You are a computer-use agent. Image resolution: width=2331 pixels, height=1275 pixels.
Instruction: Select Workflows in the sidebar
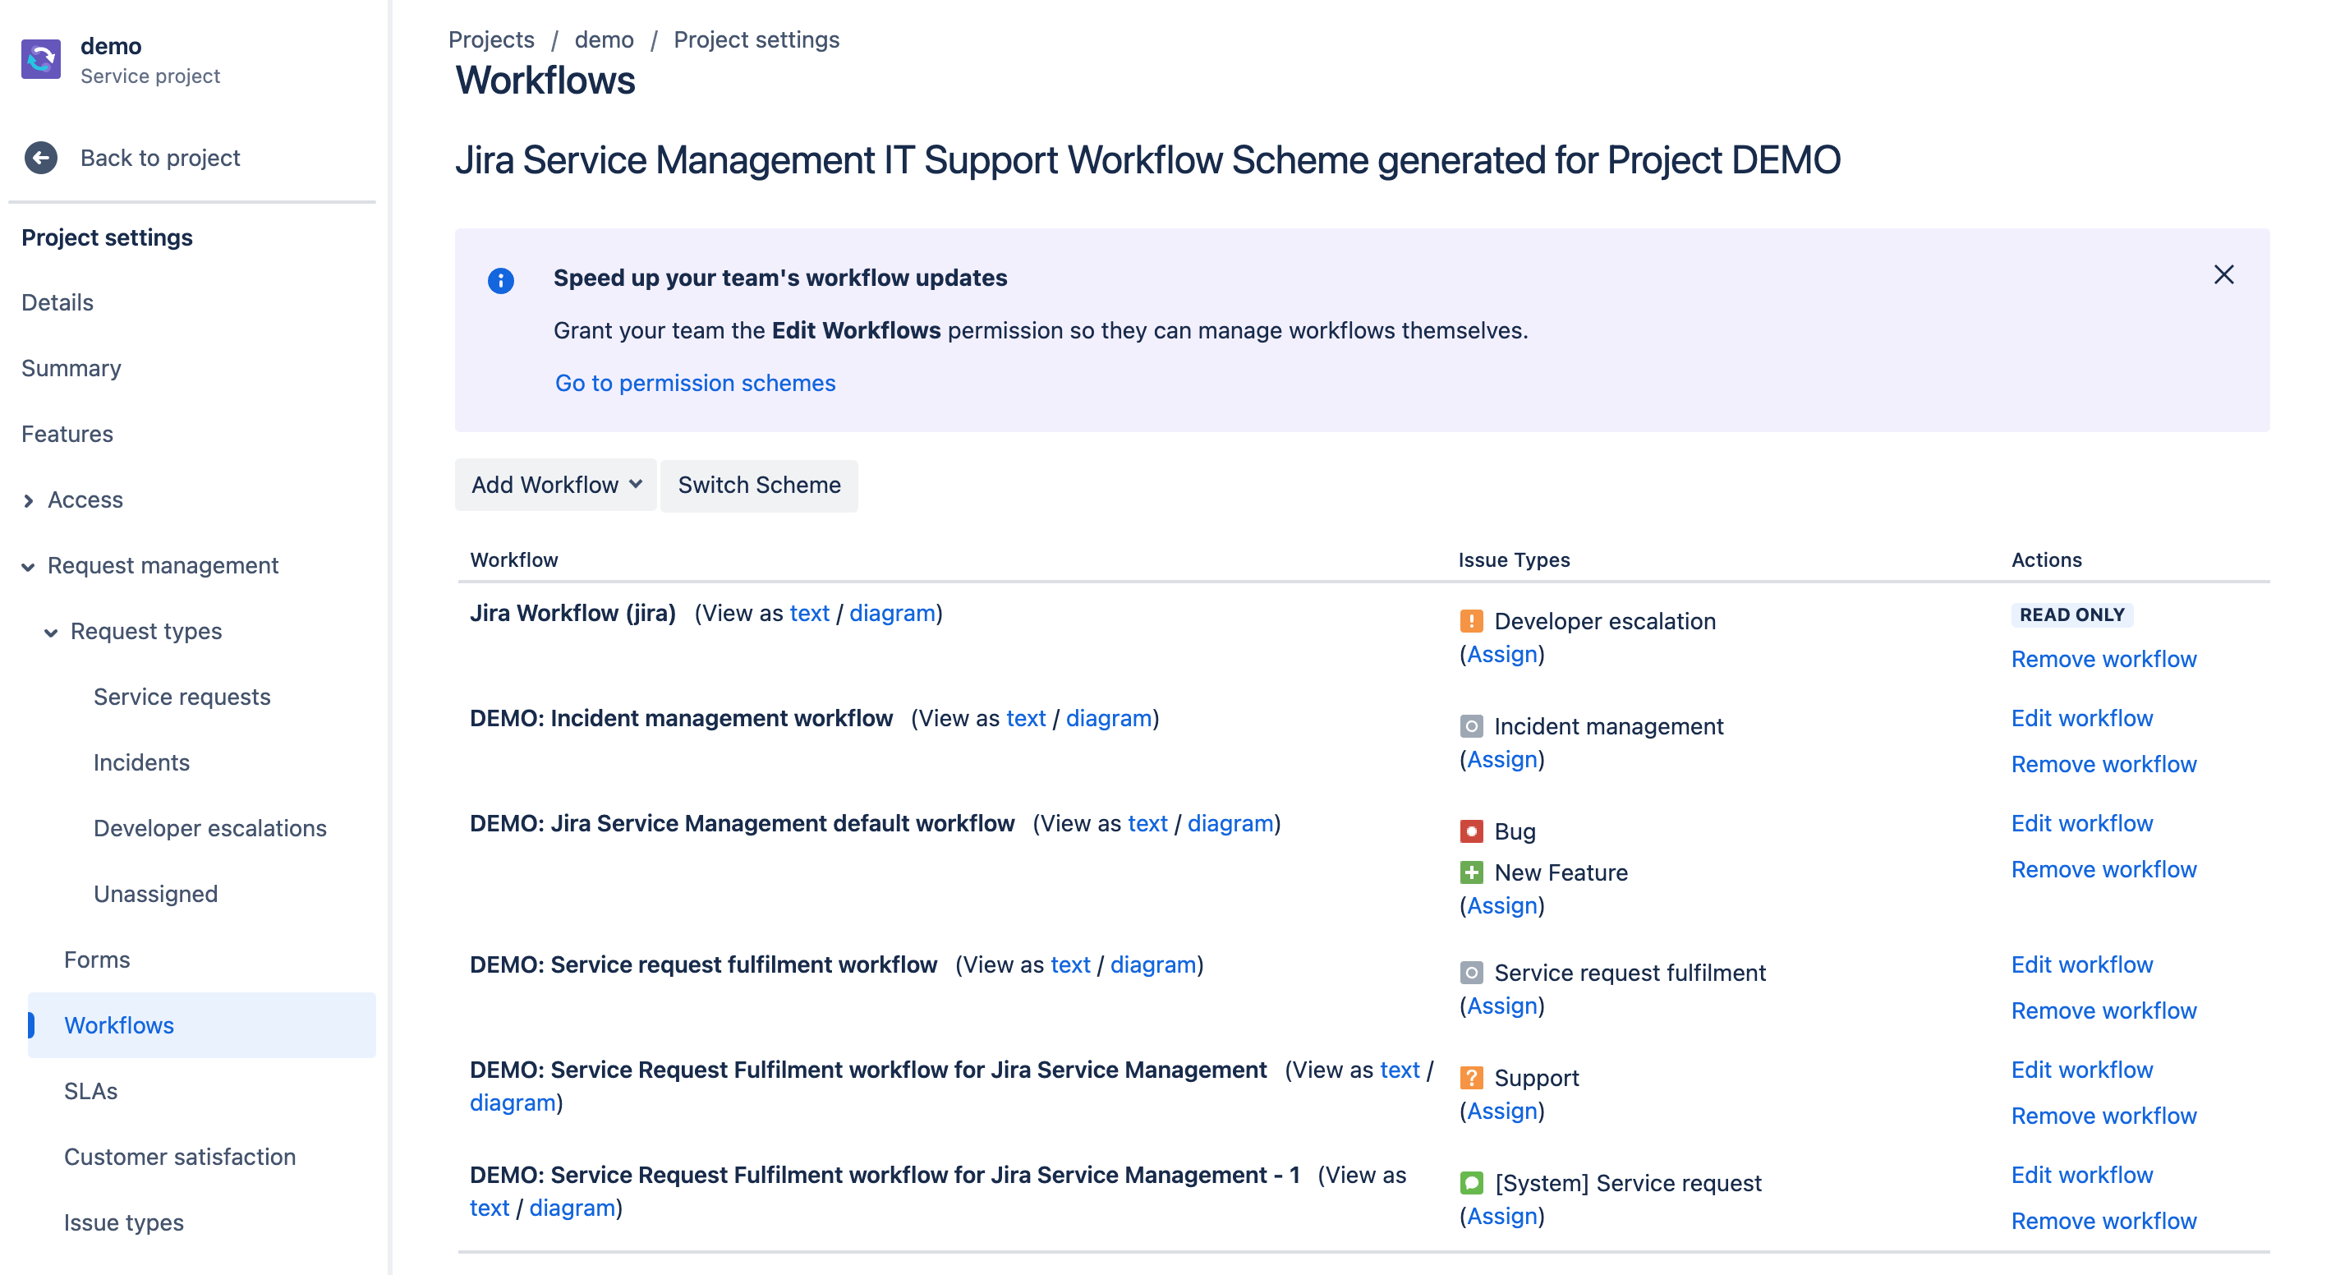point(201,1025)
